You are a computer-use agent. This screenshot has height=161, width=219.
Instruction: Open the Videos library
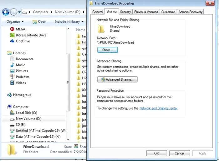18,83
